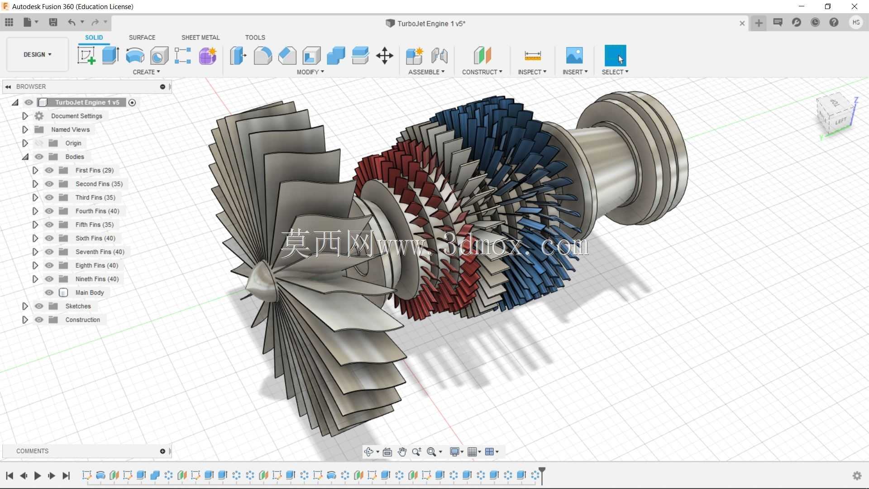
Task: Open the INSPECT menu
Action: pyautogui.click(x=532, y=72)
